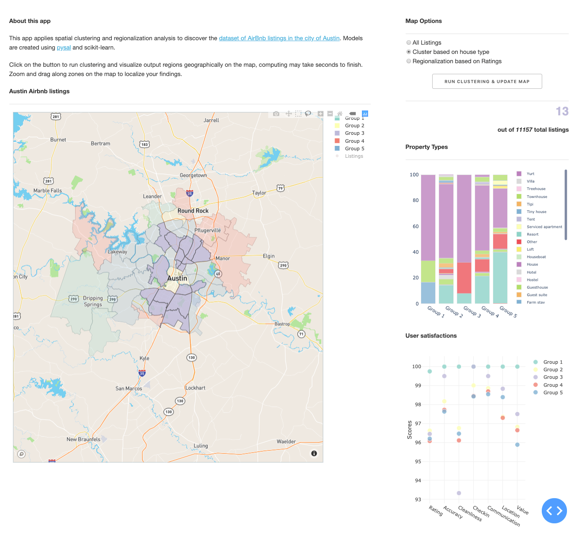The image size is (578, 537).
Task: Download map as PNG via camera icon
Action: pos(276,114)
